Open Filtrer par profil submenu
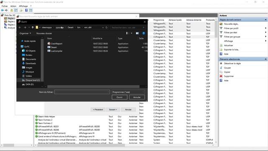 click(x=231, y=28)
